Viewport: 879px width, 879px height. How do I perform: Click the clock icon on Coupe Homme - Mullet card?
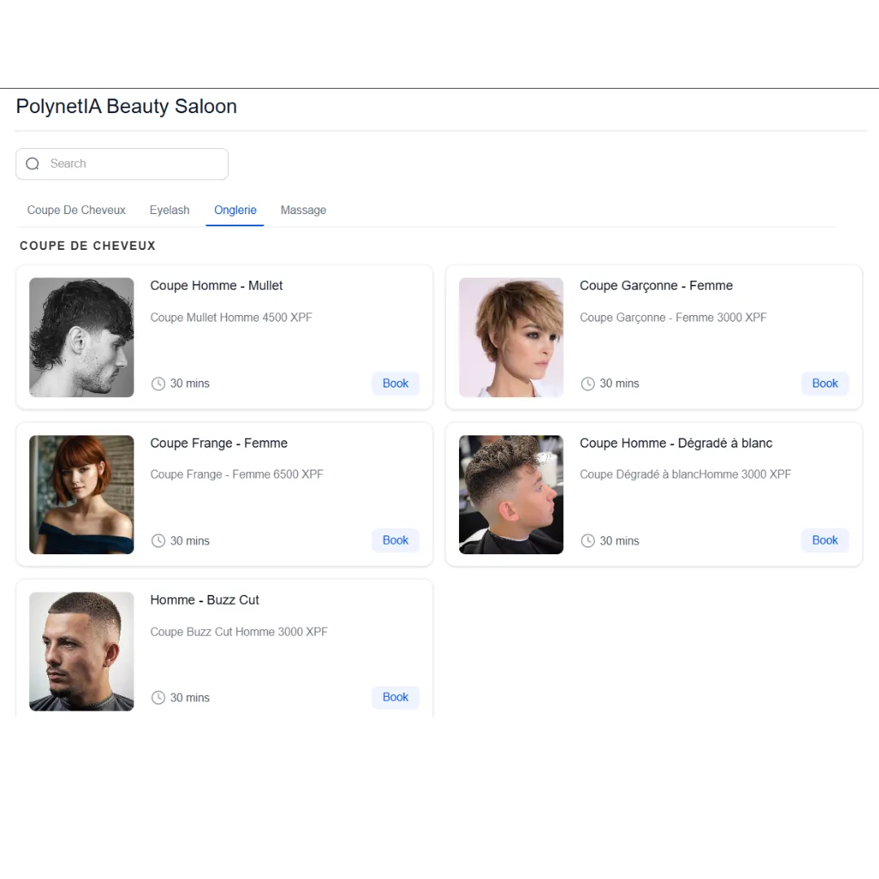coord(158,383)
